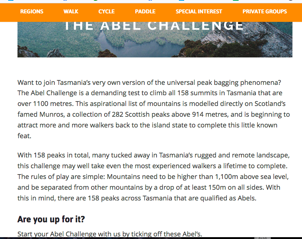The height and width of the screenshot is (239, 302).
Task: Go to the PRIVATE GROUPS section
Action: [x=265, y=11]
